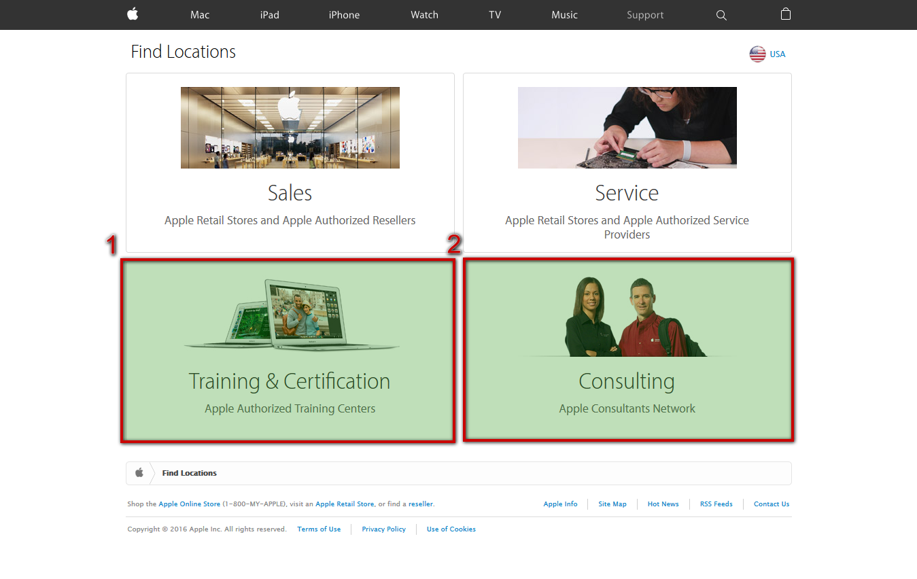Open the Sales locations heading

pyautogui.click(x=290, y=193)
